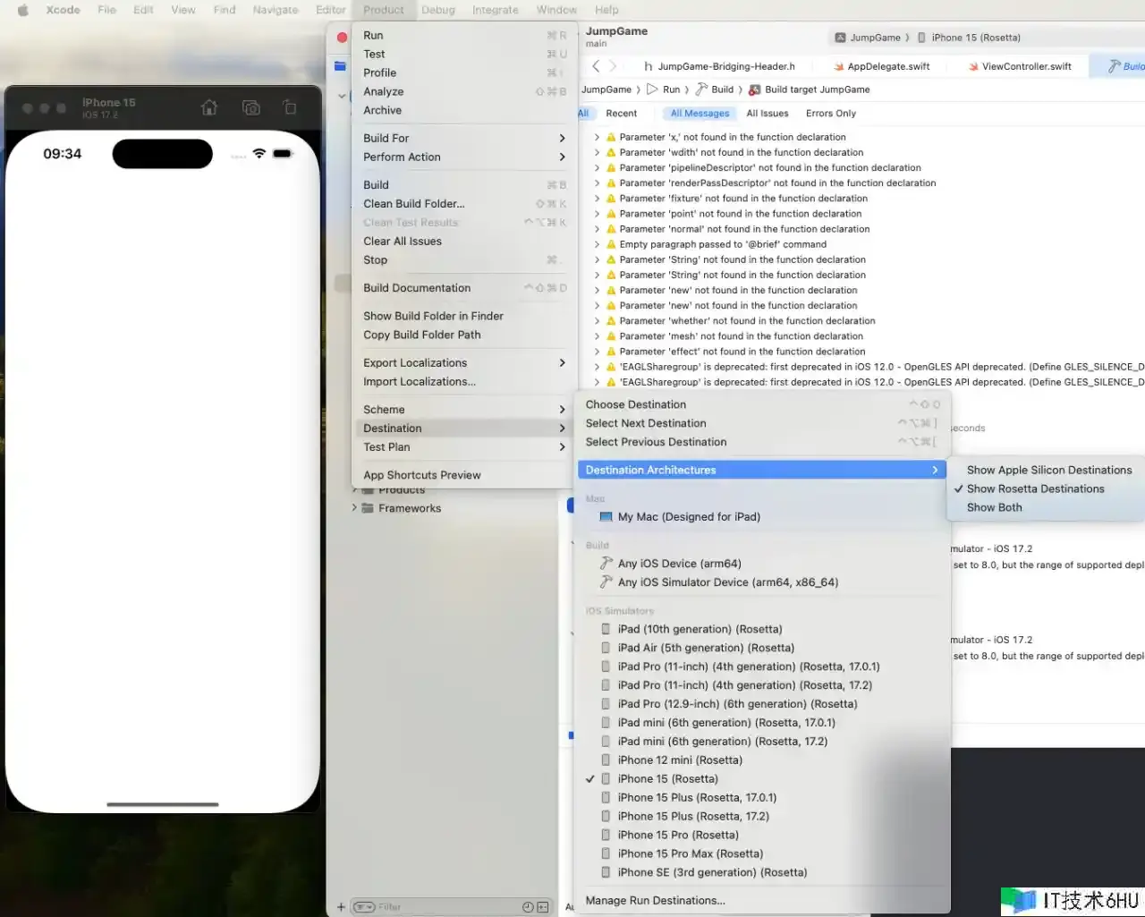Expand the Build For submenu
Viewport: 1145px width, 917px height.
(x=463, y=138)
